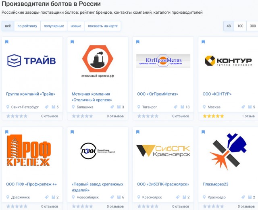This screenshot has height=210, width=258.
Task: Click «1 отзыв» on КОНТУР card
Action: point(248,116)
